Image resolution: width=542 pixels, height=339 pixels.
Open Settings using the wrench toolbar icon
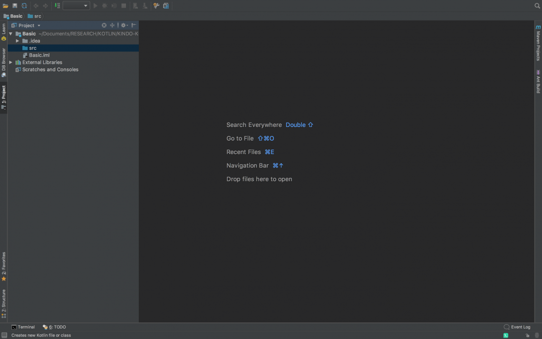(155, 5)
